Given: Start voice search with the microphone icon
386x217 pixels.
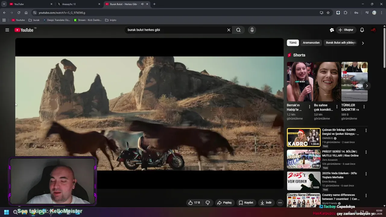Looking at the screenshot, I should [252, 30].
